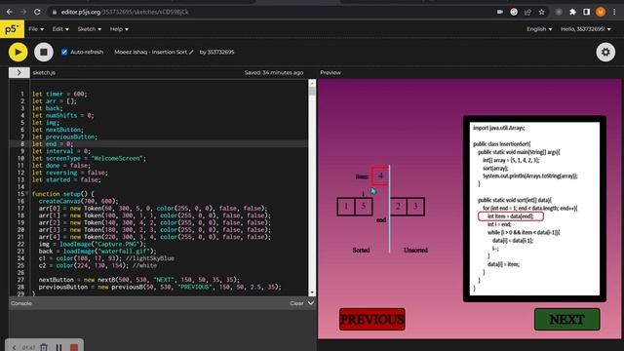Edit sketch name with the pencil icon
Image resolution: width=624 pixels, height=351 pixels.
(x=191, y=52)
